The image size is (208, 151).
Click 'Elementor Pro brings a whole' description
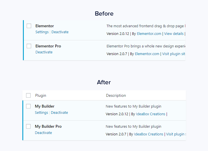click(146, 46)
